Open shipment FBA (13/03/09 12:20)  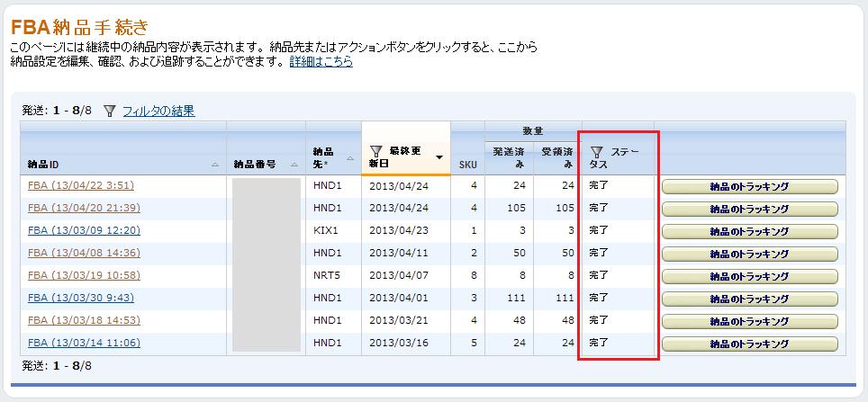(84, 231)
